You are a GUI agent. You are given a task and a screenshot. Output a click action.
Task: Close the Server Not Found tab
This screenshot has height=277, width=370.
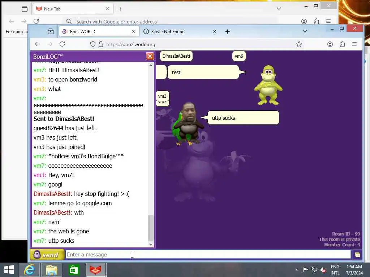pos(215,31)
